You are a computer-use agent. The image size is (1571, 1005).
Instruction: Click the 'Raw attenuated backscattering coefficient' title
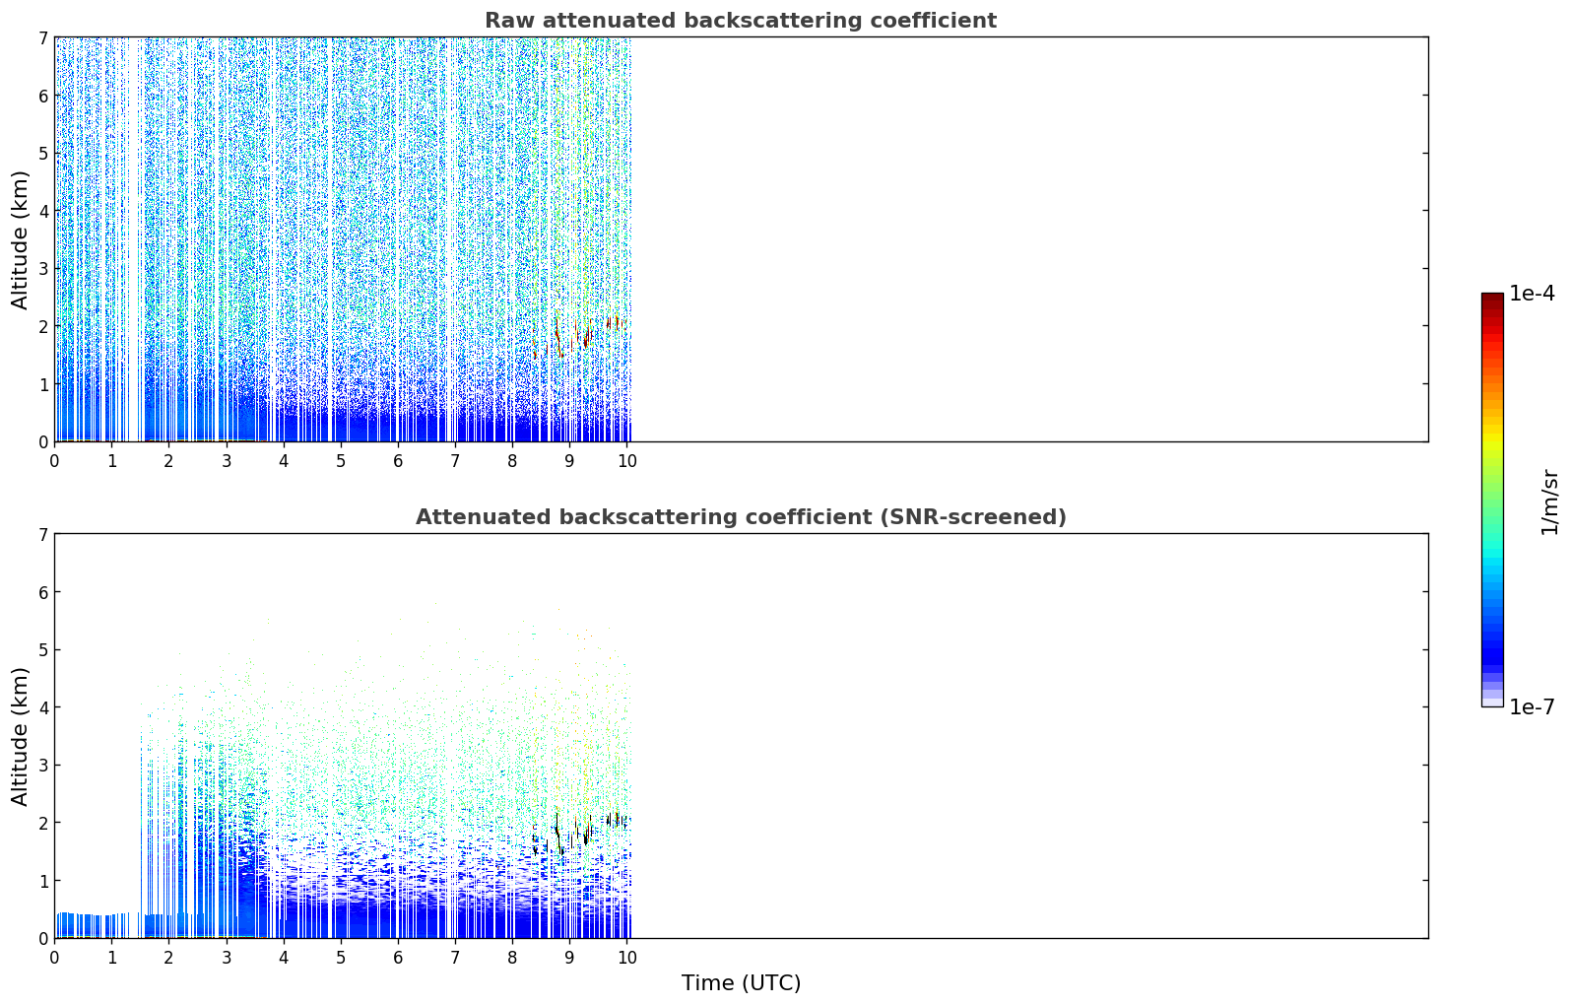741,21
